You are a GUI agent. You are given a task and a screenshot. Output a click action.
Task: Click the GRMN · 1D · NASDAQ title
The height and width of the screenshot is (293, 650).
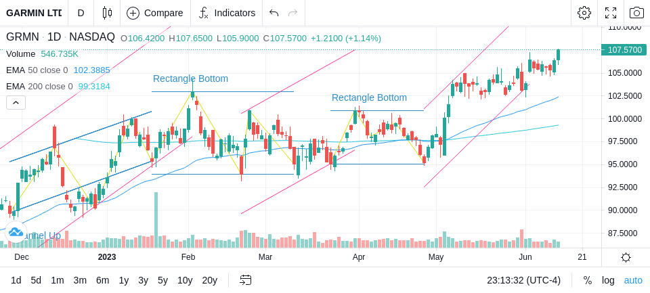[x=60, y=37]
